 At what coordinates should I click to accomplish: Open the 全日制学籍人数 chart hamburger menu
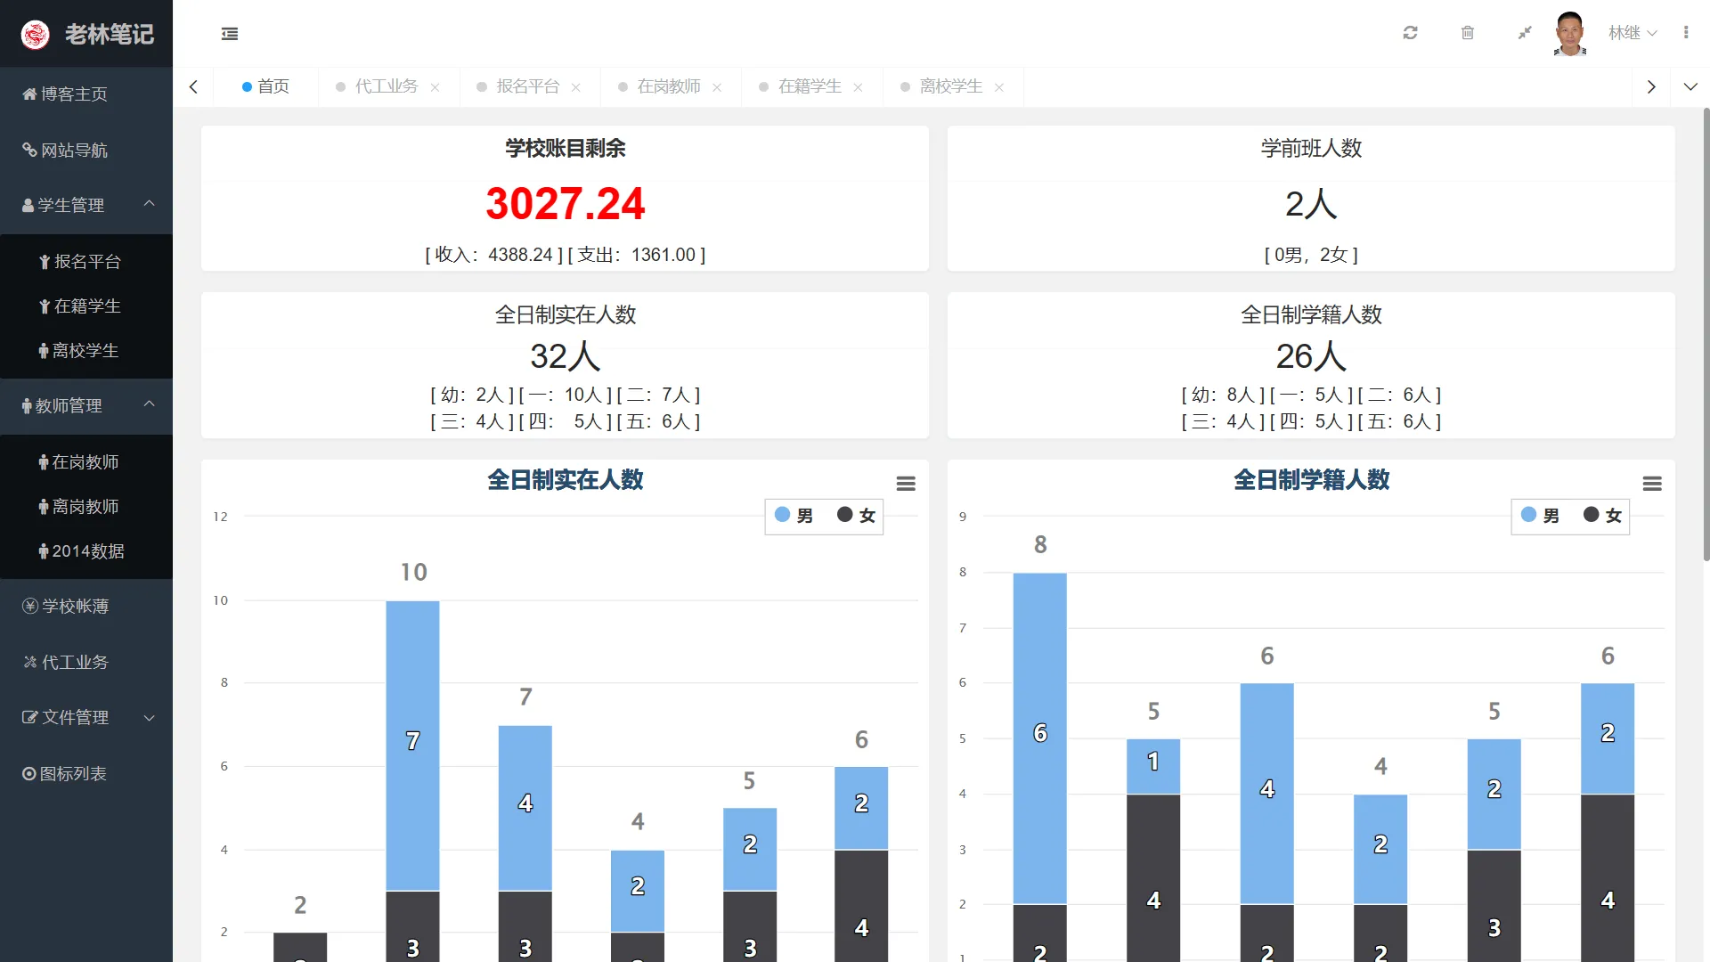pyautogui.click(x=1652, y=484)
